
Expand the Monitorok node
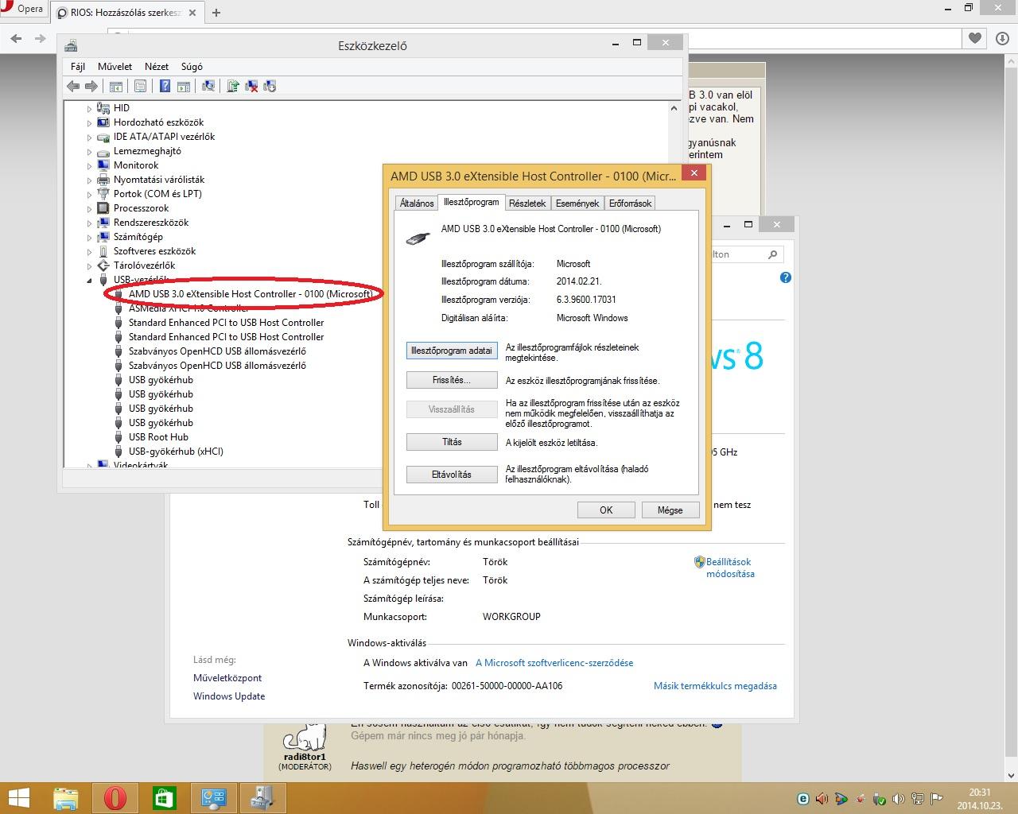[89, 165]
